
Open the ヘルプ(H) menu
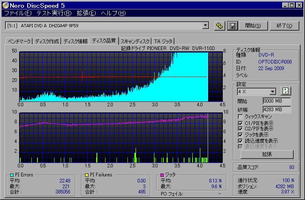[113, 13]
